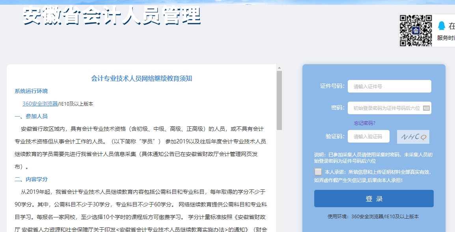Click the 在线 customer service label
This screenshot has width=455, height=232.
pos(452,26)
